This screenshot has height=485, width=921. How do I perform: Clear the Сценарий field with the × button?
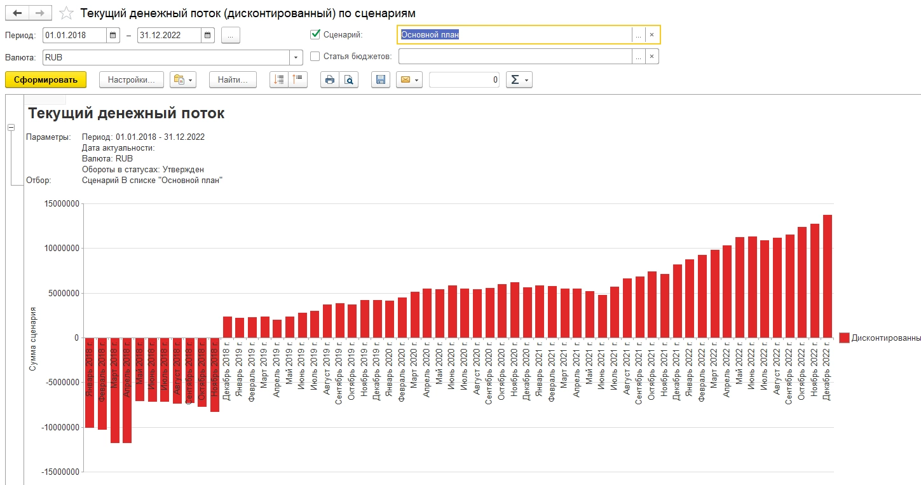coord(652,35)
